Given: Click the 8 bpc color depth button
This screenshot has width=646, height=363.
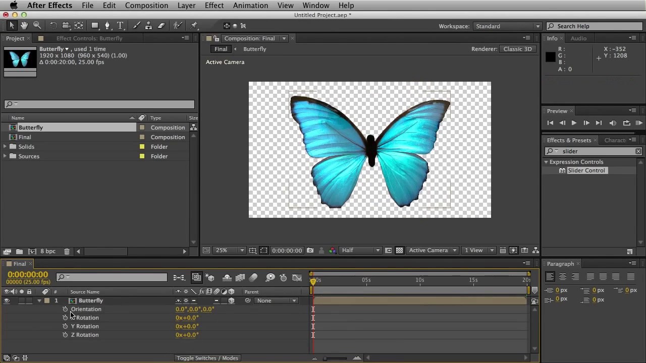Looking at the screenshot, I should click(48, 251).
